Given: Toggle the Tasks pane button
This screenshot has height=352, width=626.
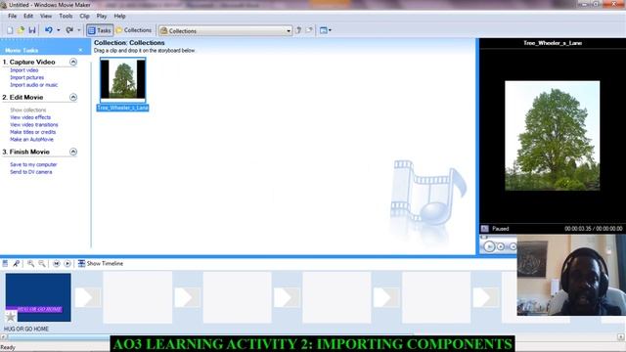Looking at the screenshot, I should 100,30.
